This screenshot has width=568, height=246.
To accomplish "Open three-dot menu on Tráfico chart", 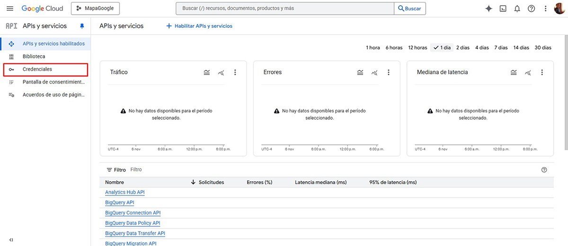I will tap(235, 72).
